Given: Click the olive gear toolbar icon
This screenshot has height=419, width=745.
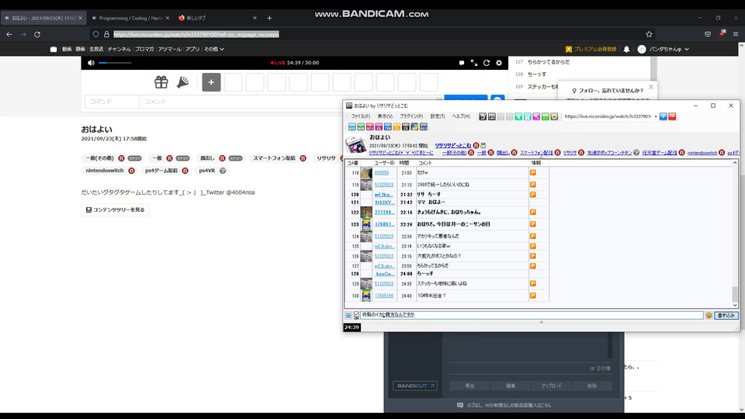Looking at the screenshot, I should point(554,116).
